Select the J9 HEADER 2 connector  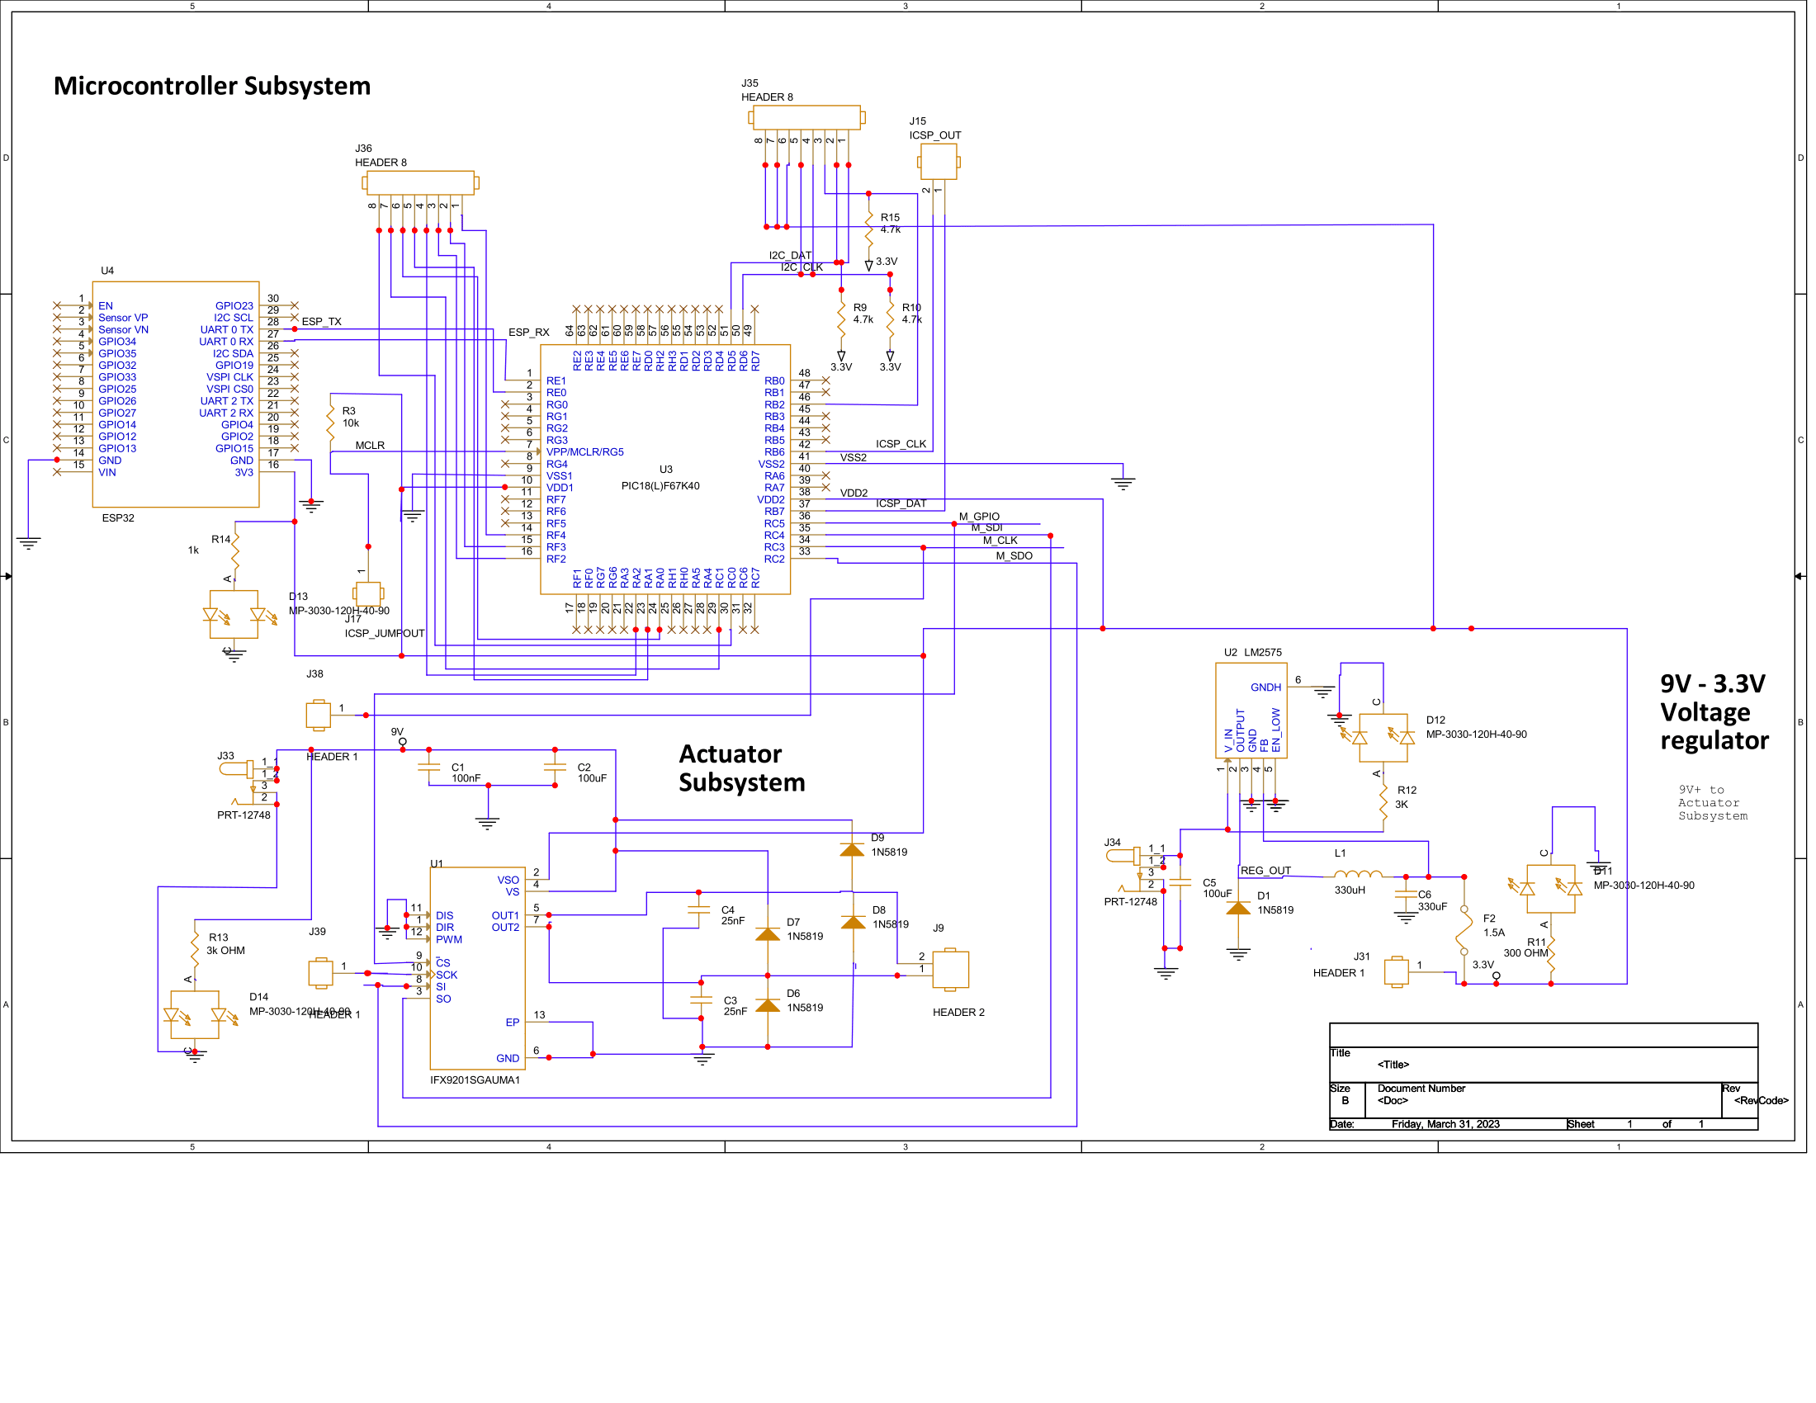coord(950,969)
